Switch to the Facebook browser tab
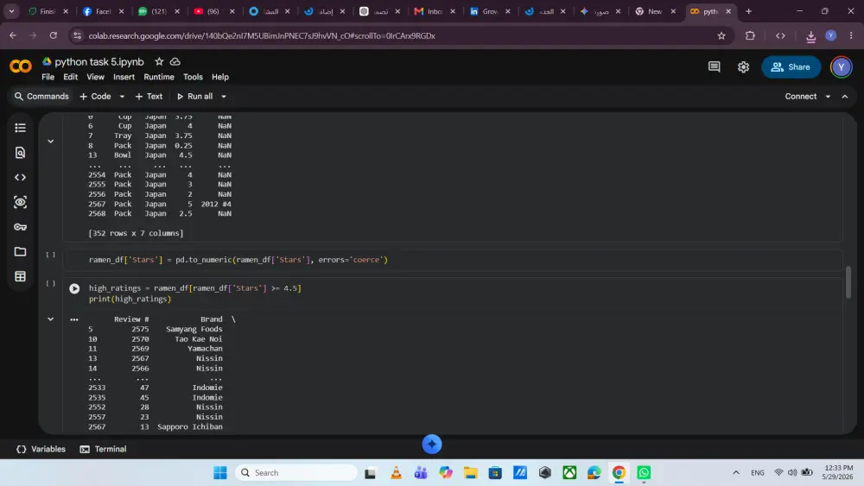This screenshot has width=864, height=486. click(103, 11)
